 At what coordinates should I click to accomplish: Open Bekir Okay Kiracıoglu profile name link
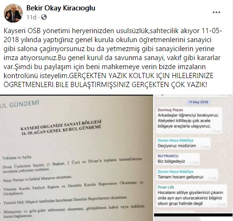click(61, 8)
